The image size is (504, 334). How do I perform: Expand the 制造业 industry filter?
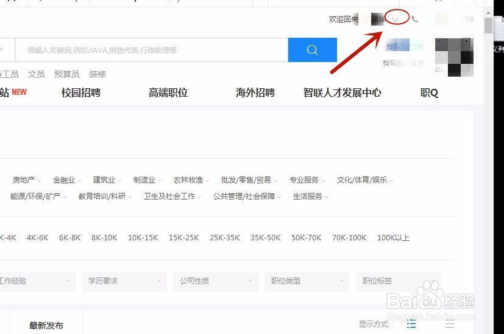(x=147, y=180)
